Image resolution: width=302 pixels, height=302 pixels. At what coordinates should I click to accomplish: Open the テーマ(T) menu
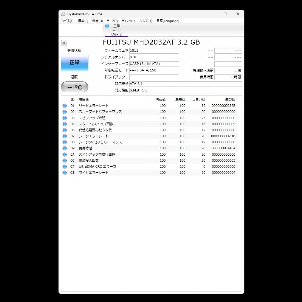(112, 21)
